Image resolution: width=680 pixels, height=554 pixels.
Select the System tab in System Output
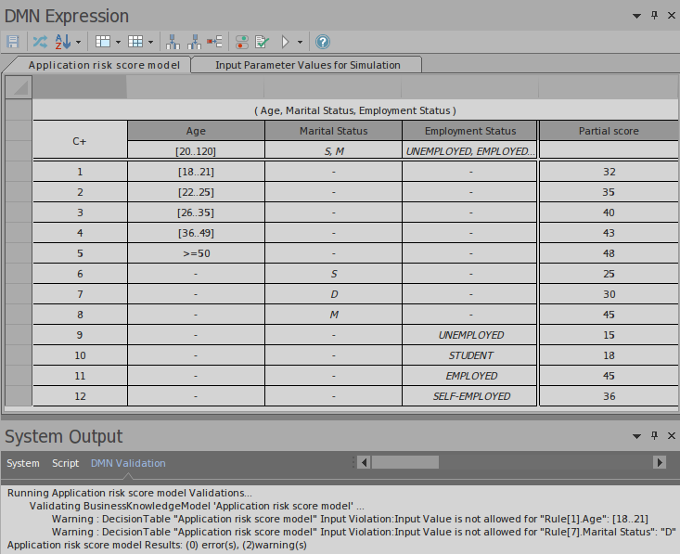point(23,463)
